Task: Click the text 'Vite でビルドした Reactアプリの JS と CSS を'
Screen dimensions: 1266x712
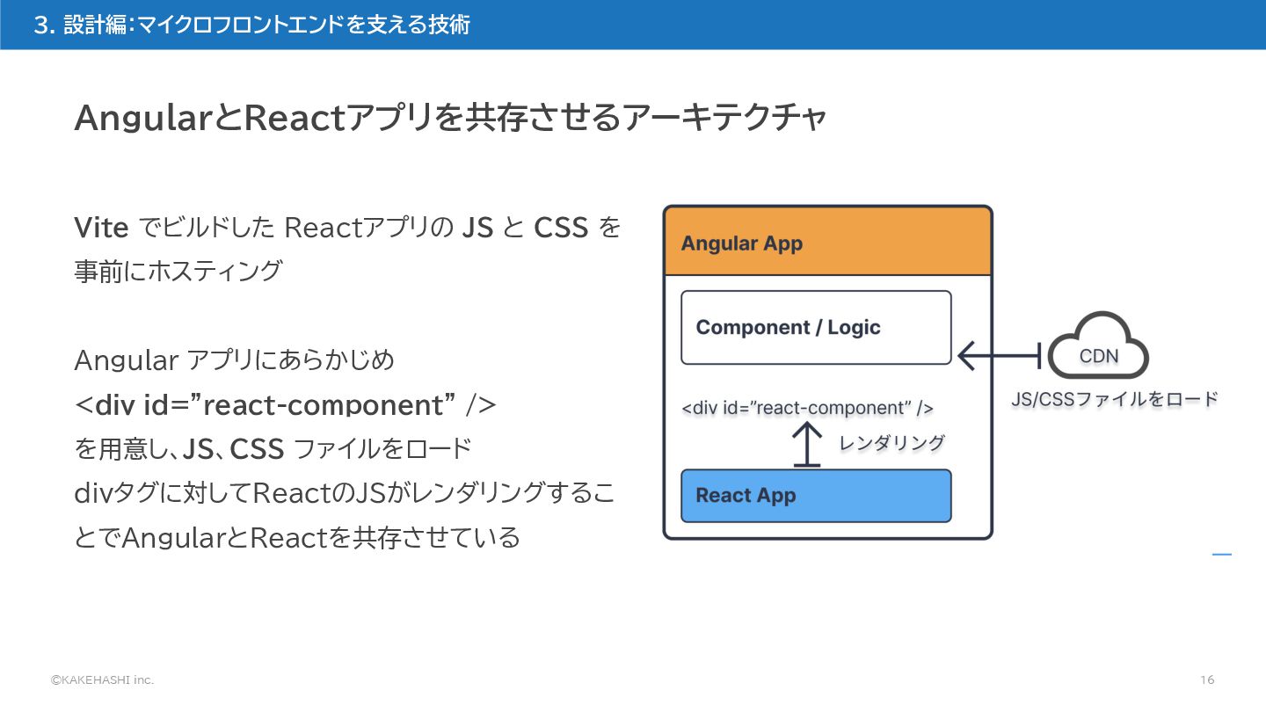Action: (348, 228)
